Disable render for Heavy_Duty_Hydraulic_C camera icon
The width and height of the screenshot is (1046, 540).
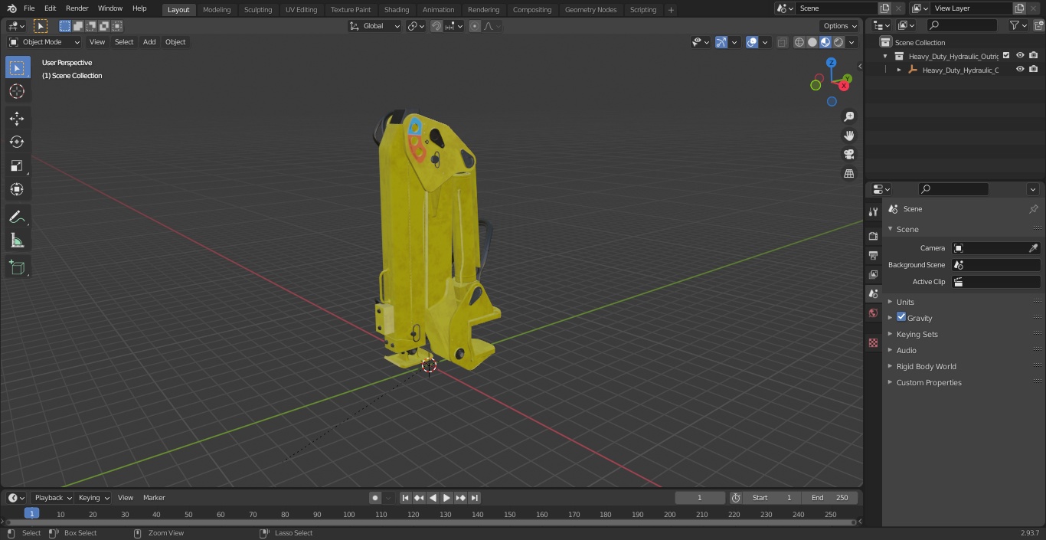pyautogui.click(x=1034, y=69)
